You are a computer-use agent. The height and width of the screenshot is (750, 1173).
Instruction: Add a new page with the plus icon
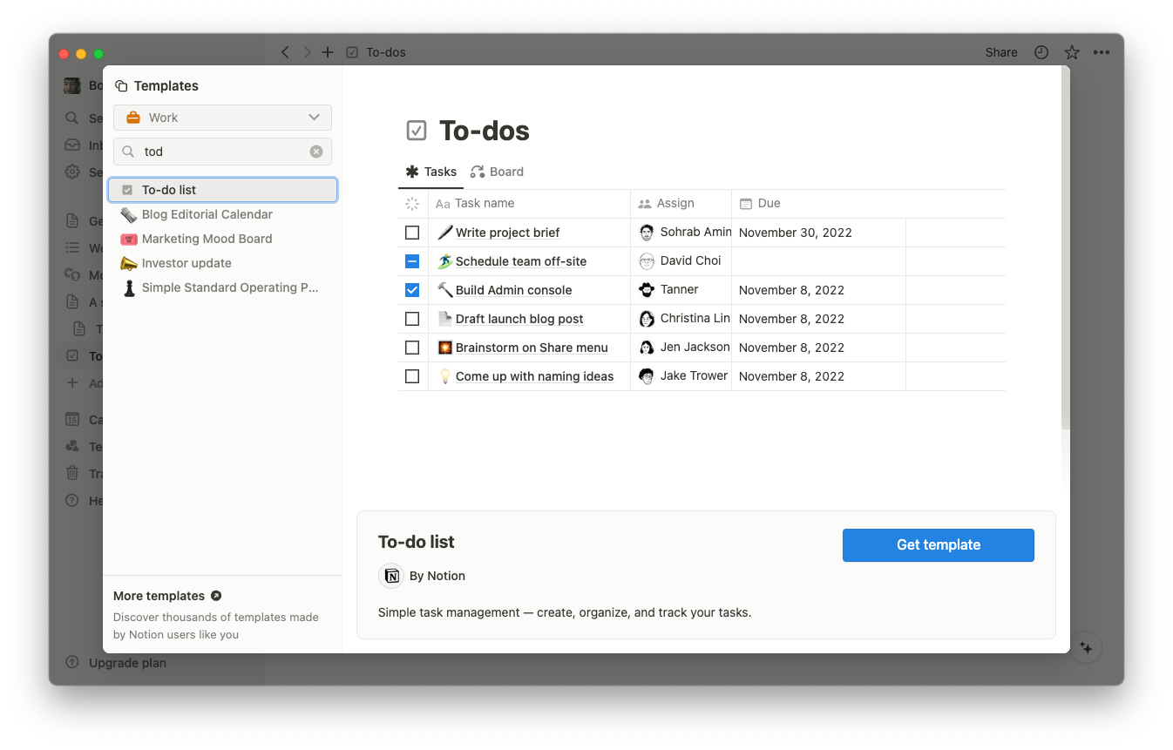click(x=328, y=52)
